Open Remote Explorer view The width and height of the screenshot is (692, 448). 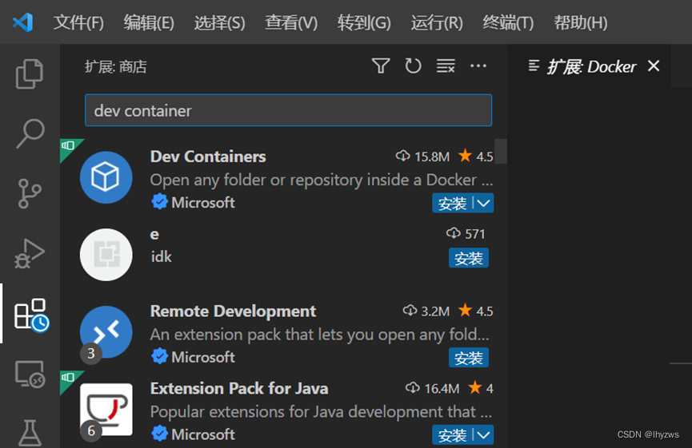[30, 373]
